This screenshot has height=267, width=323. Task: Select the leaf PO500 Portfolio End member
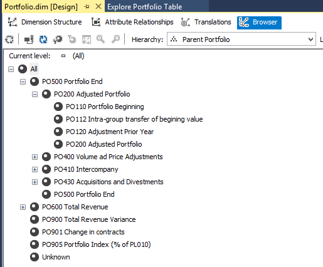coord(84,194)
